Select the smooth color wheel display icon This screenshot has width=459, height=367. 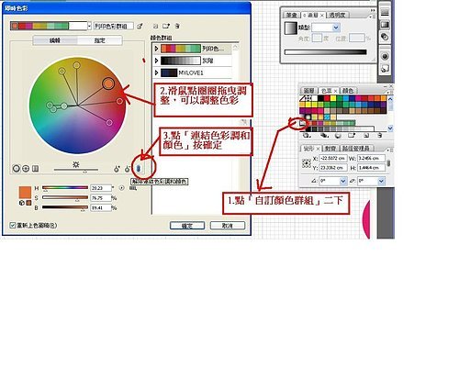[17, 168]
